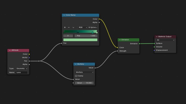Click the Multiply Value output socket
186x104 pixels.
[x=95, y=68]
